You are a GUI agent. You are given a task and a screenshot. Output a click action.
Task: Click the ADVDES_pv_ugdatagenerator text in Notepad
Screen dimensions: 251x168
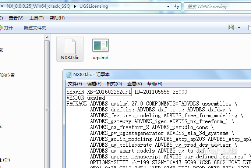(127, 133)
